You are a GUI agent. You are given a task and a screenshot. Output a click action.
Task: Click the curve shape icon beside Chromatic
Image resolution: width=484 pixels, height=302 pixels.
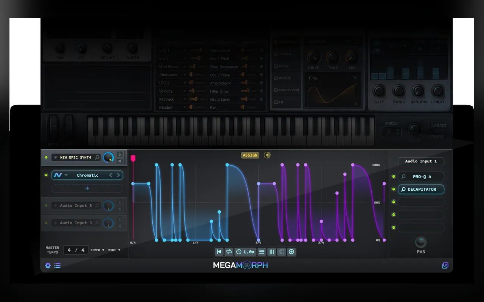tap(57, 175)
